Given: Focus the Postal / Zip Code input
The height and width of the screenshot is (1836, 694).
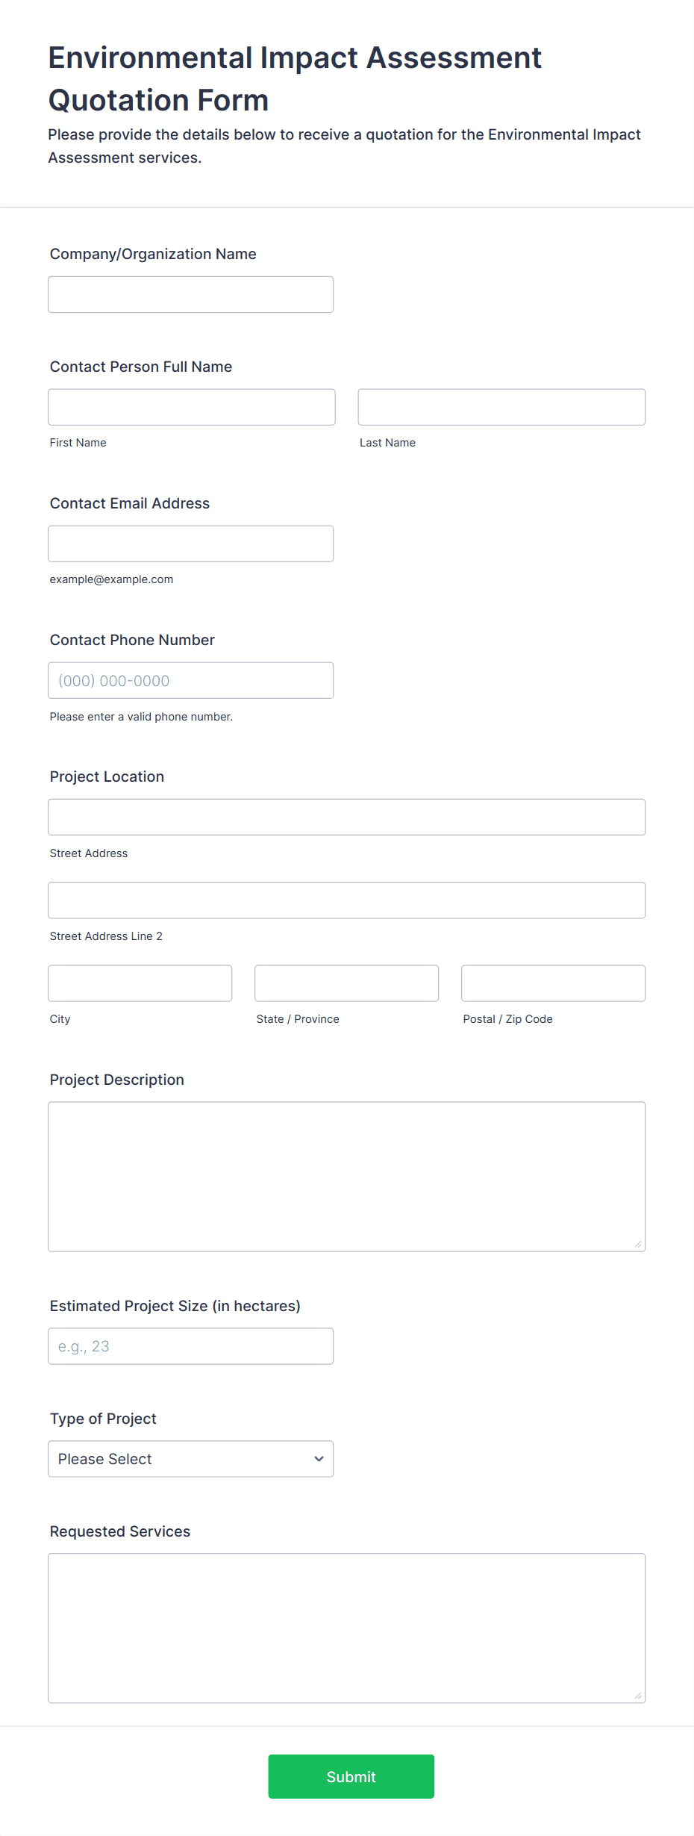Looking at the screenshot, I should click(553, 983).
